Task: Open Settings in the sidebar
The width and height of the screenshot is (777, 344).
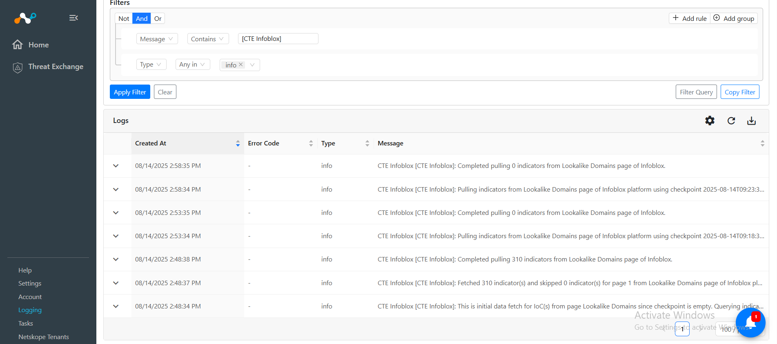Action: coord(30,284)
